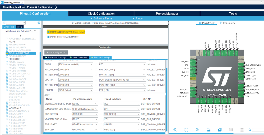
Task: Click the Pinout & Configuration breadcrumb
Action: (x=29, y=7)
